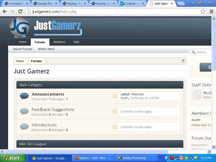Screen dimensions: 216x162
Task: Click the horizontal scrollbar right arrow
Action: pyautogui.click(x=209, y=152)
